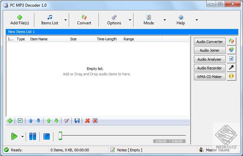243x156 pixels.
Task: Click the blue move up arrow
Action: click(31, 121)
